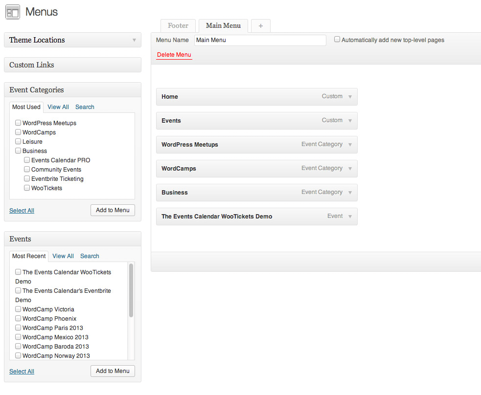
Task: Check the WordCamps category checkbox
Action: click(18, 132)
